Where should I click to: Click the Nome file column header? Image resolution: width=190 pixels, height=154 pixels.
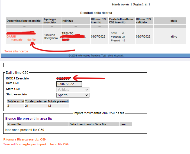(14, 125)
